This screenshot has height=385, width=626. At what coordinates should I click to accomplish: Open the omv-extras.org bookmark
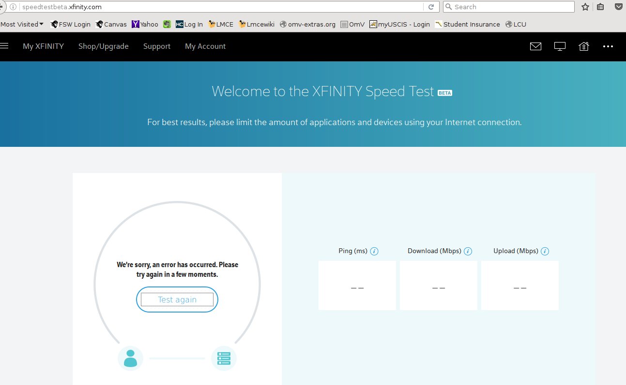point(307,24)
